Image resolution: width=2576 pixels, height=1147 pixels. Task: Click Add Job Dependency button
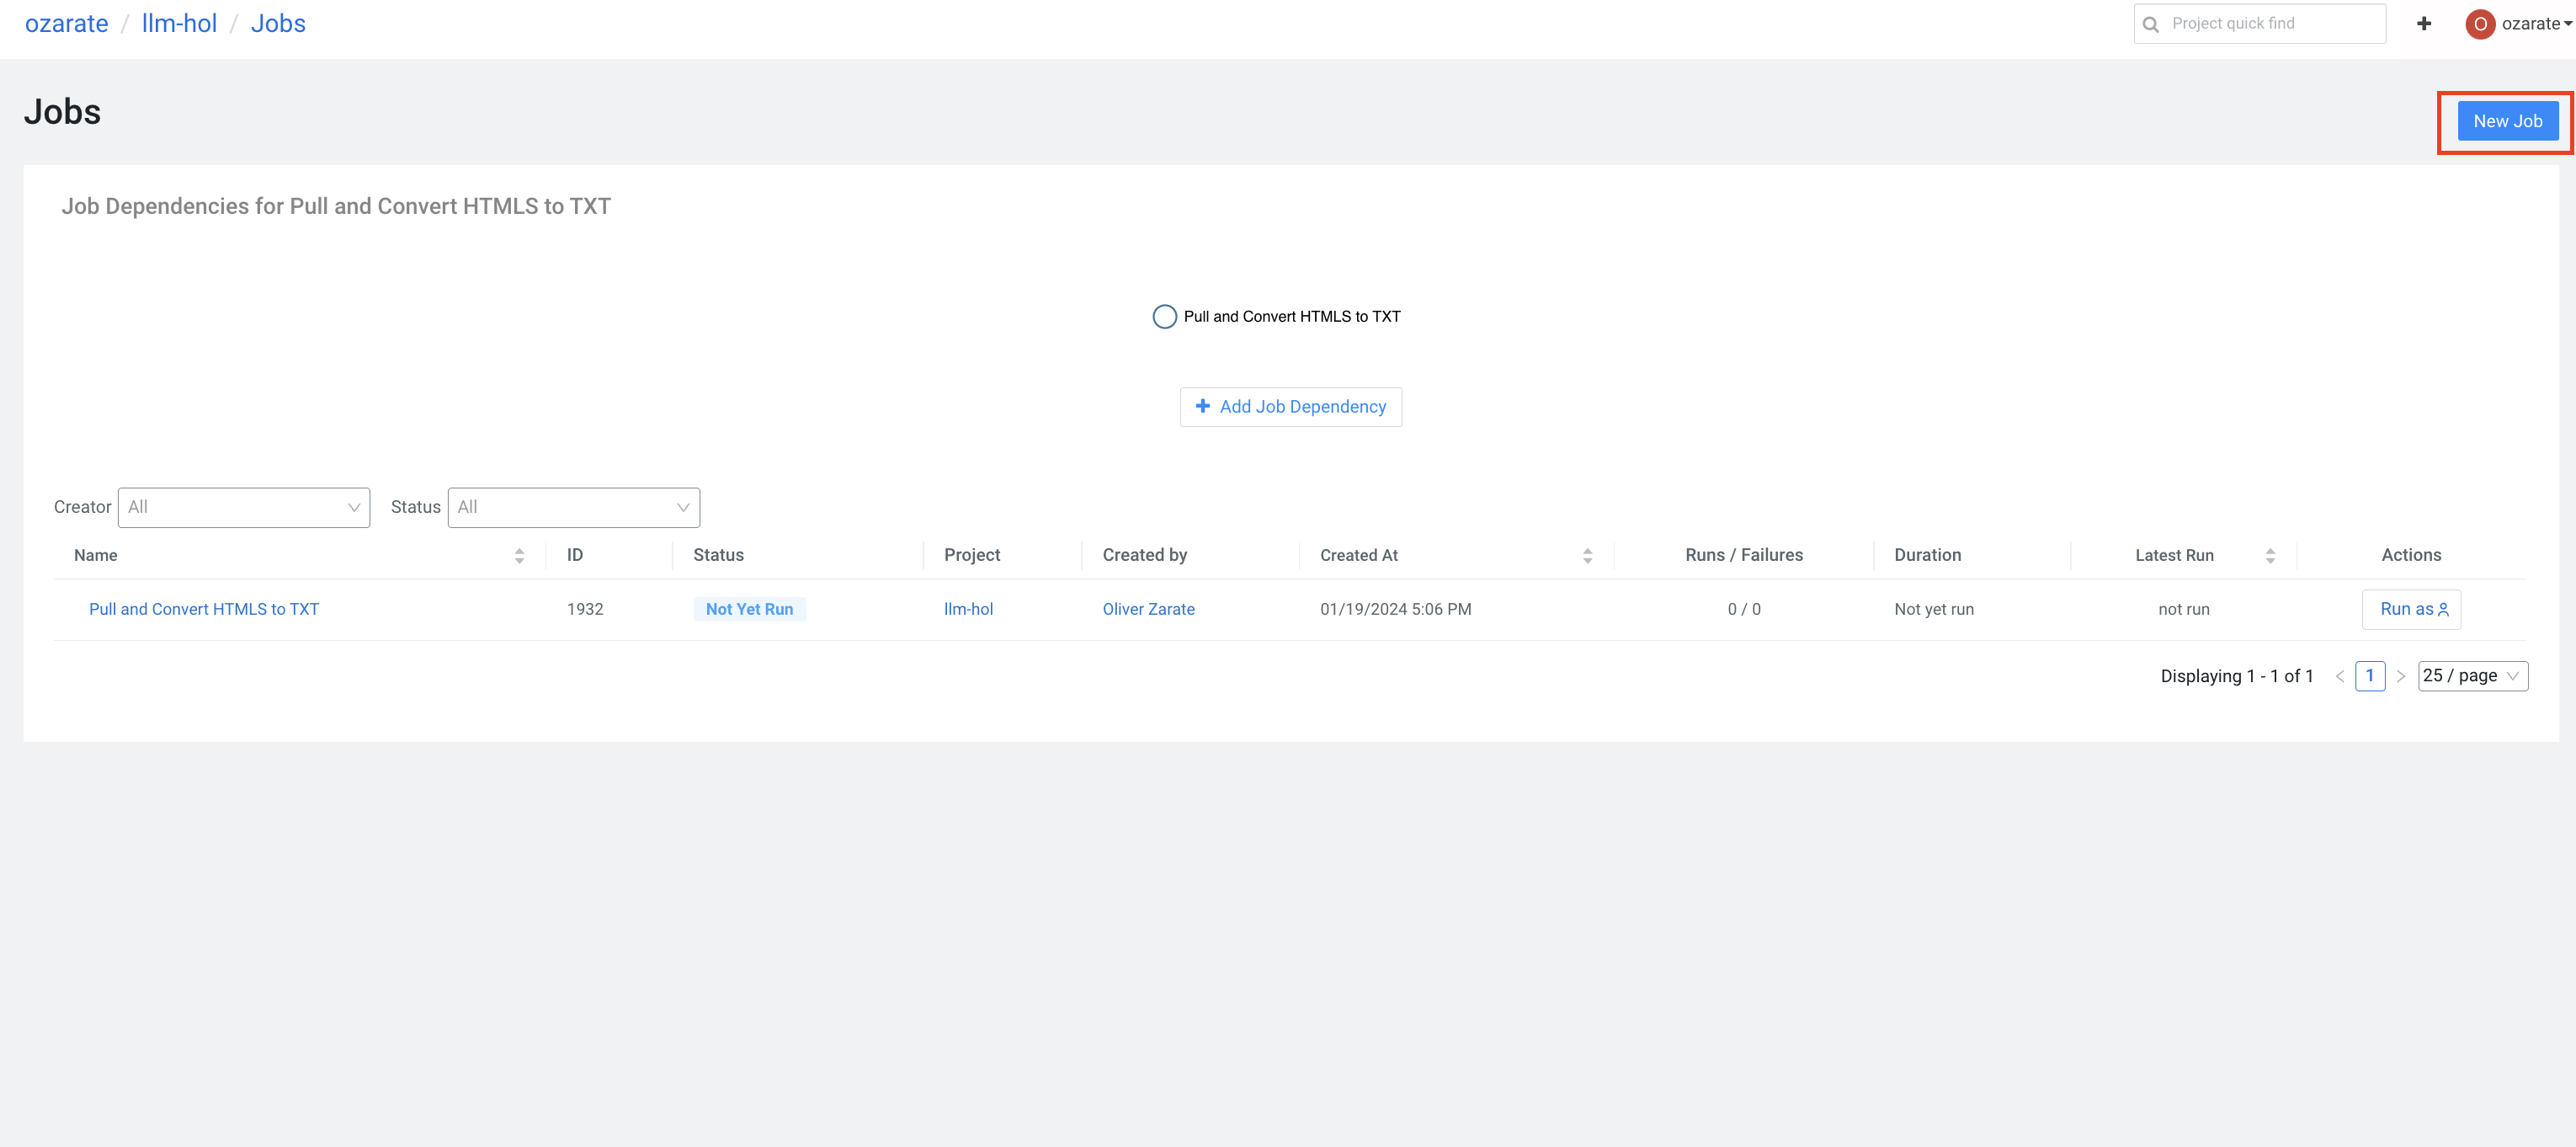tap(1290, 407)
